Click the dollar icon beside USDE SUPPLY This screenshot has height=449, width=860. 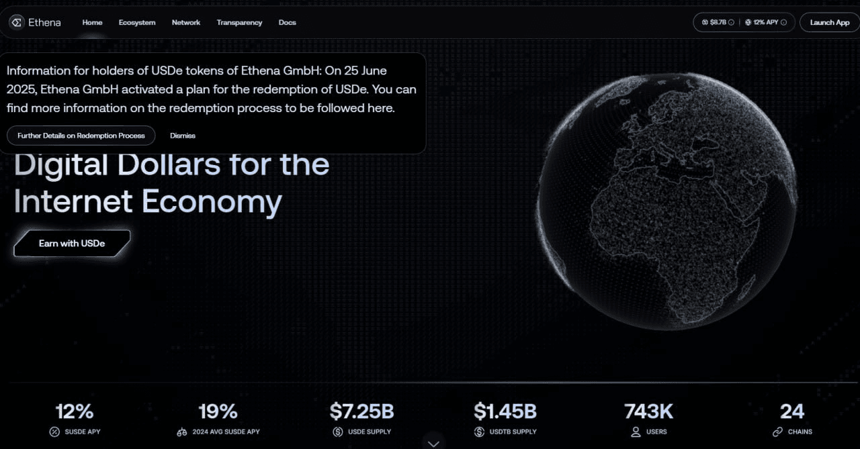(338, 432)
